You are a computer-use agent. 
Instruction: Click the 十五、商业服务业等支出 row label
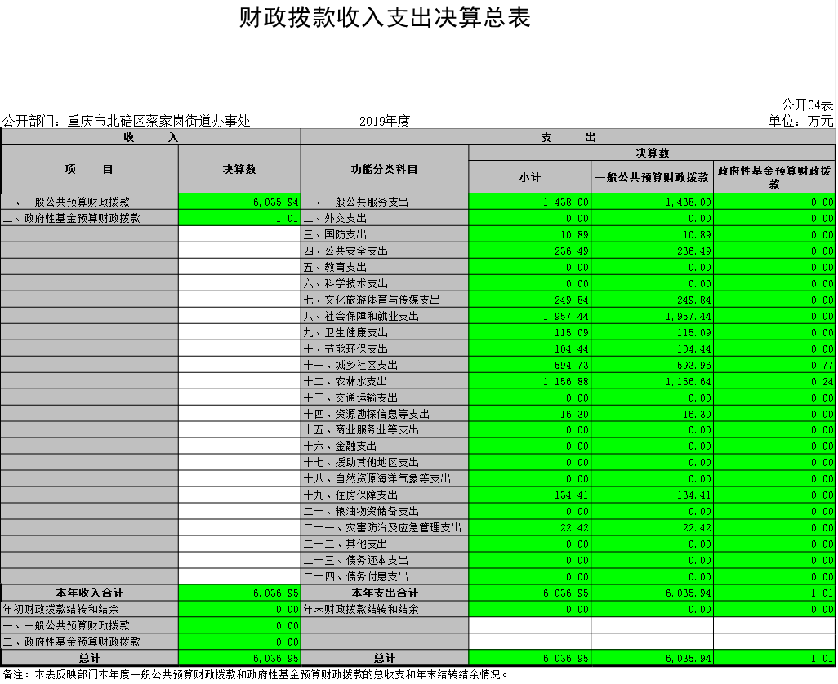361,430
